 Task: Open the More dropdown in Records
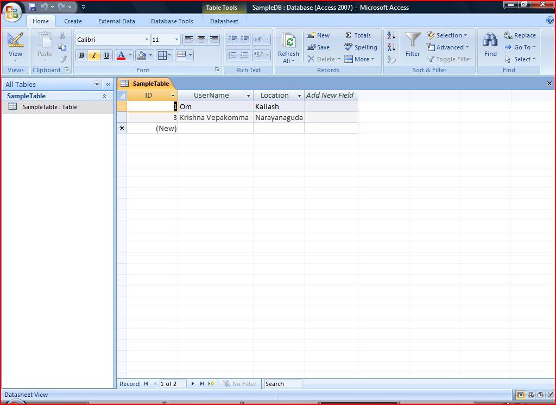pyautogui.click(x=359, y=59)
